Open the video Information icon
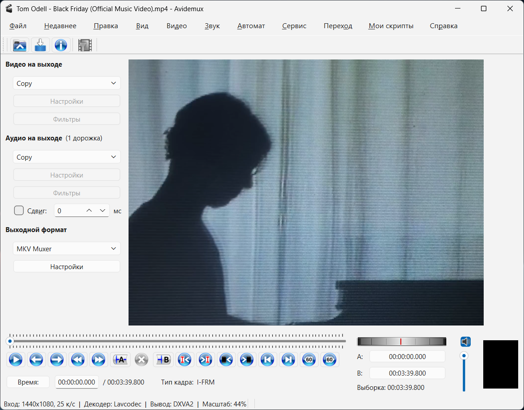Screen dimensions: 524x410 60,45
